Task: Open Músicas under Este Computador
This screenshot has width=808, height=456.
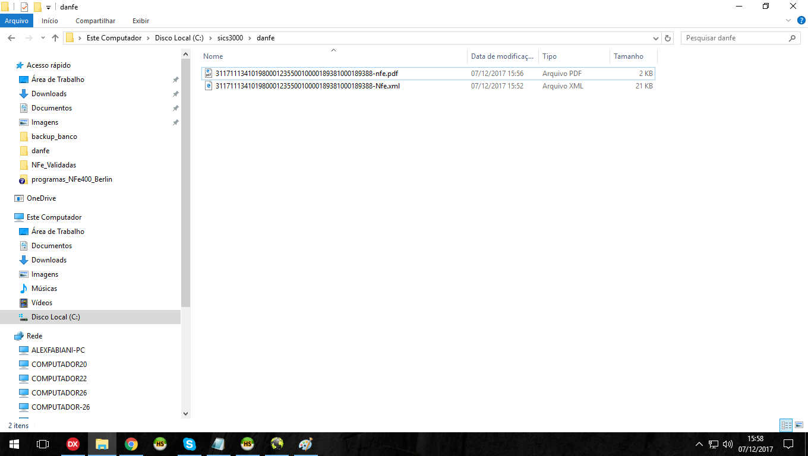Action: pyautogui.click(x=44, y=289)
